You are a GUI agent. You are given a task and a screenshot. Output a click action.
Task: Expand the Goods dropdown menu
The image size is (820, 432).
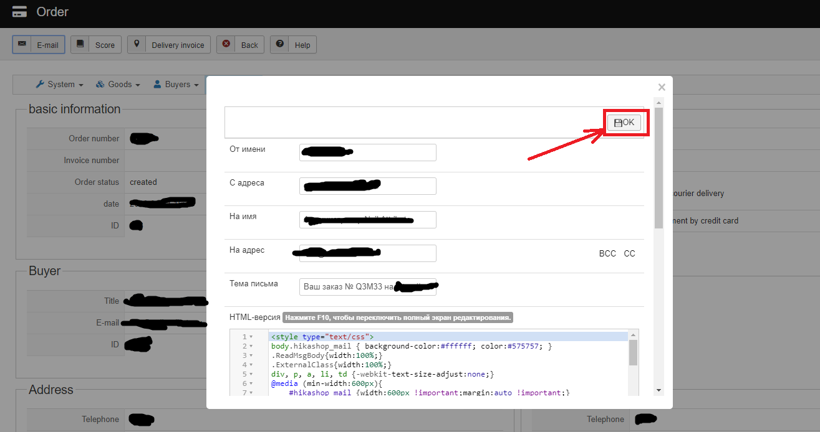[117, 85]
